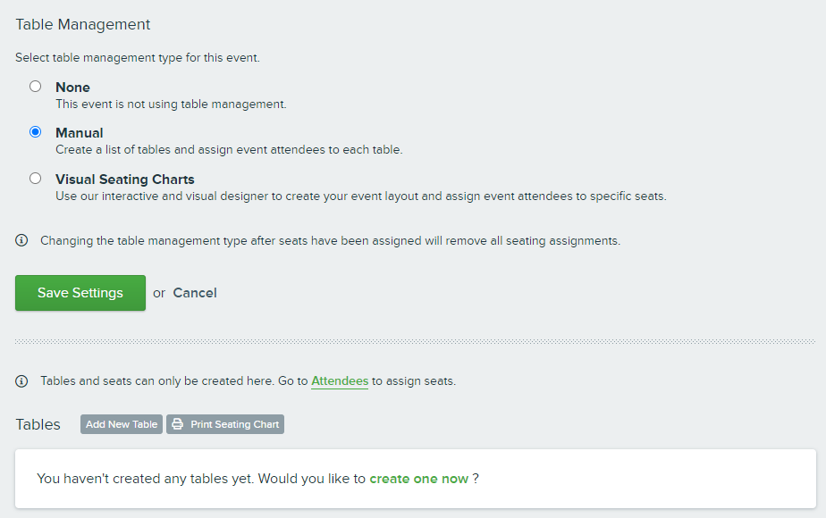
Task: Select the None radio button
Action: tap(35, 87)
